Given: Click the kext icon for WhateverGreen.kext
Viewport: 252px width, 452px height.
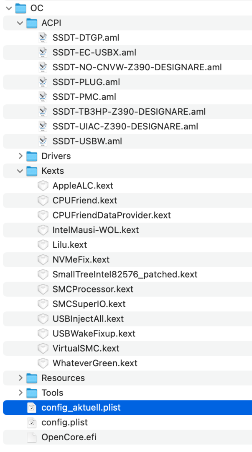Looking at the screenshot, I should [43, 363].
